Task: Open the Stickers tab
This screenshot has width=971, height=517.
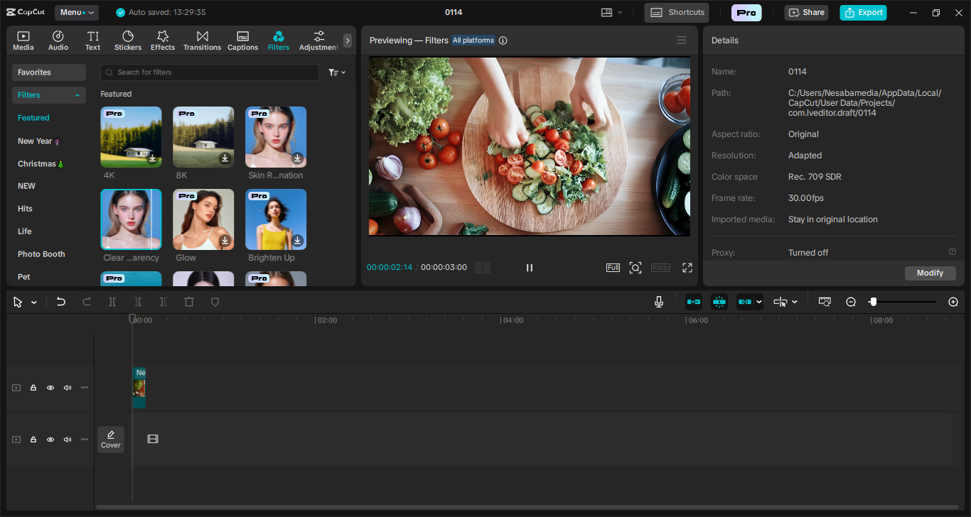Action: click(128, 40)
